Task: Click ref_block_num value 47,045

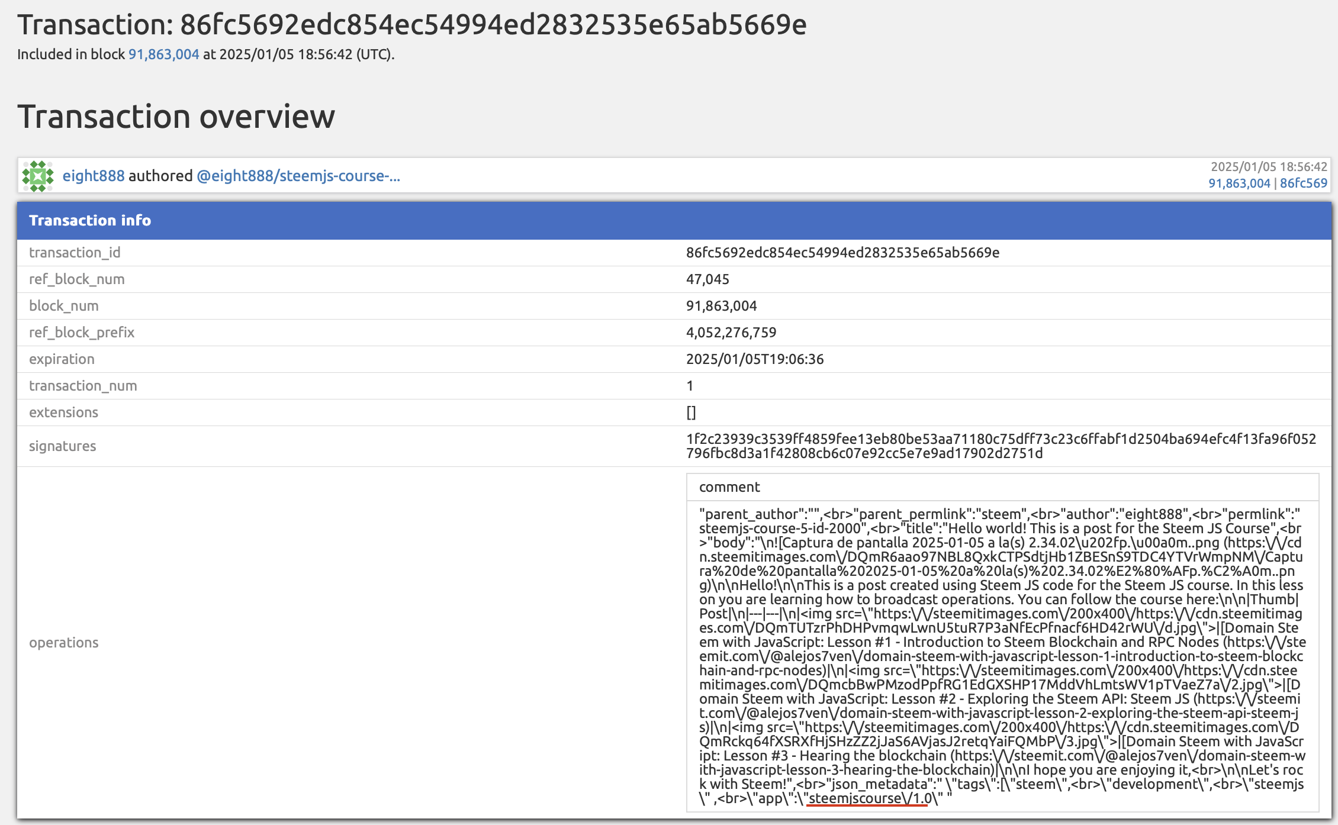Action: (707, 279)
